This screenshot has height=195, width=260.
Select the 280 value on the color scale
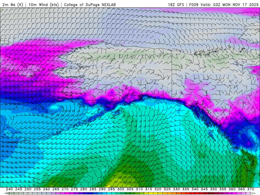pyautogui.click(x=84, y=189)
